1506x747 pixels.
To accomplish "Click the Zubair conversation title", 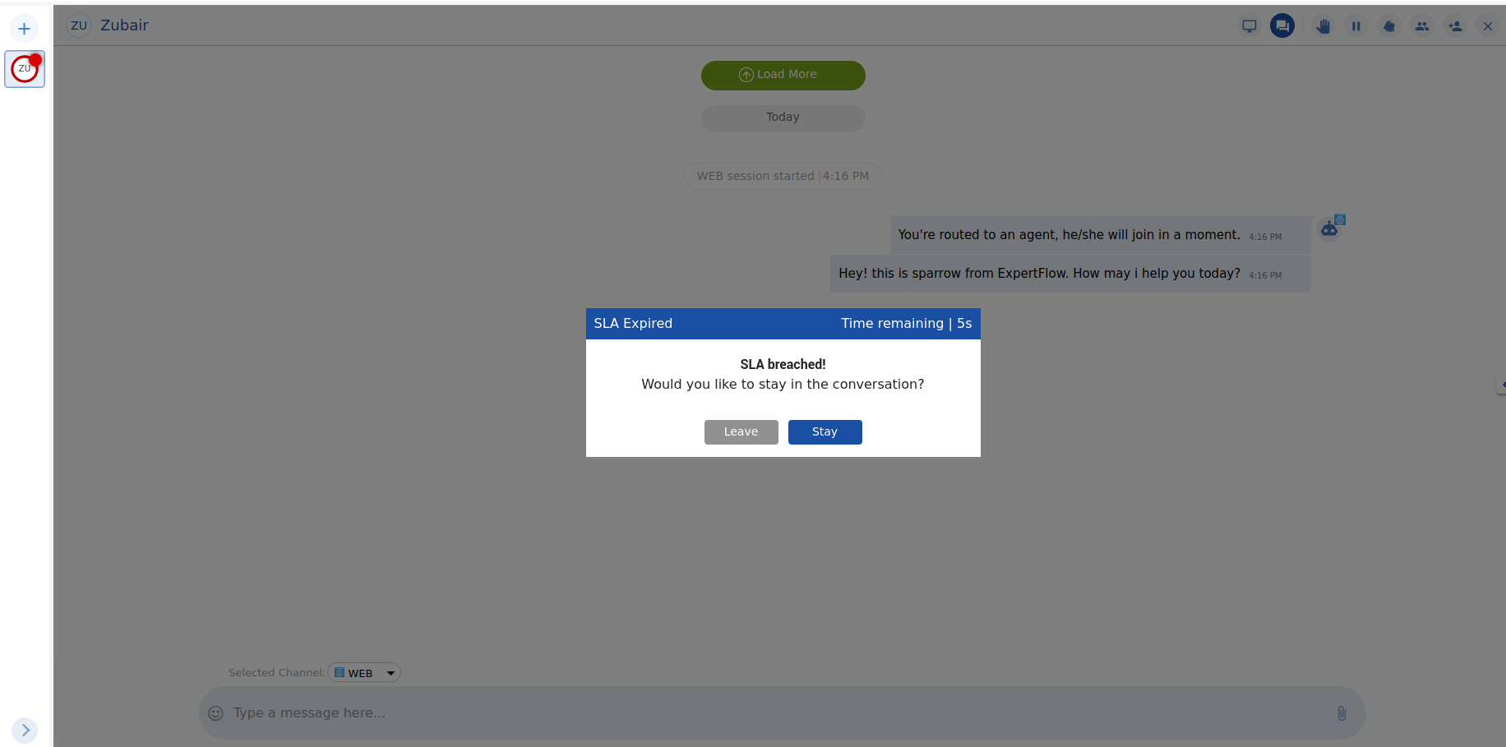I will (124, 25).
